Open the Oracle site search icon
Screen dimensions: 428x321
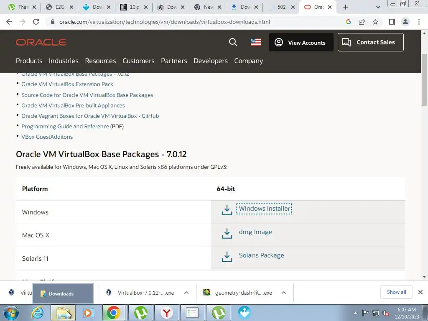pyautogui.click(x=233, y=42)
